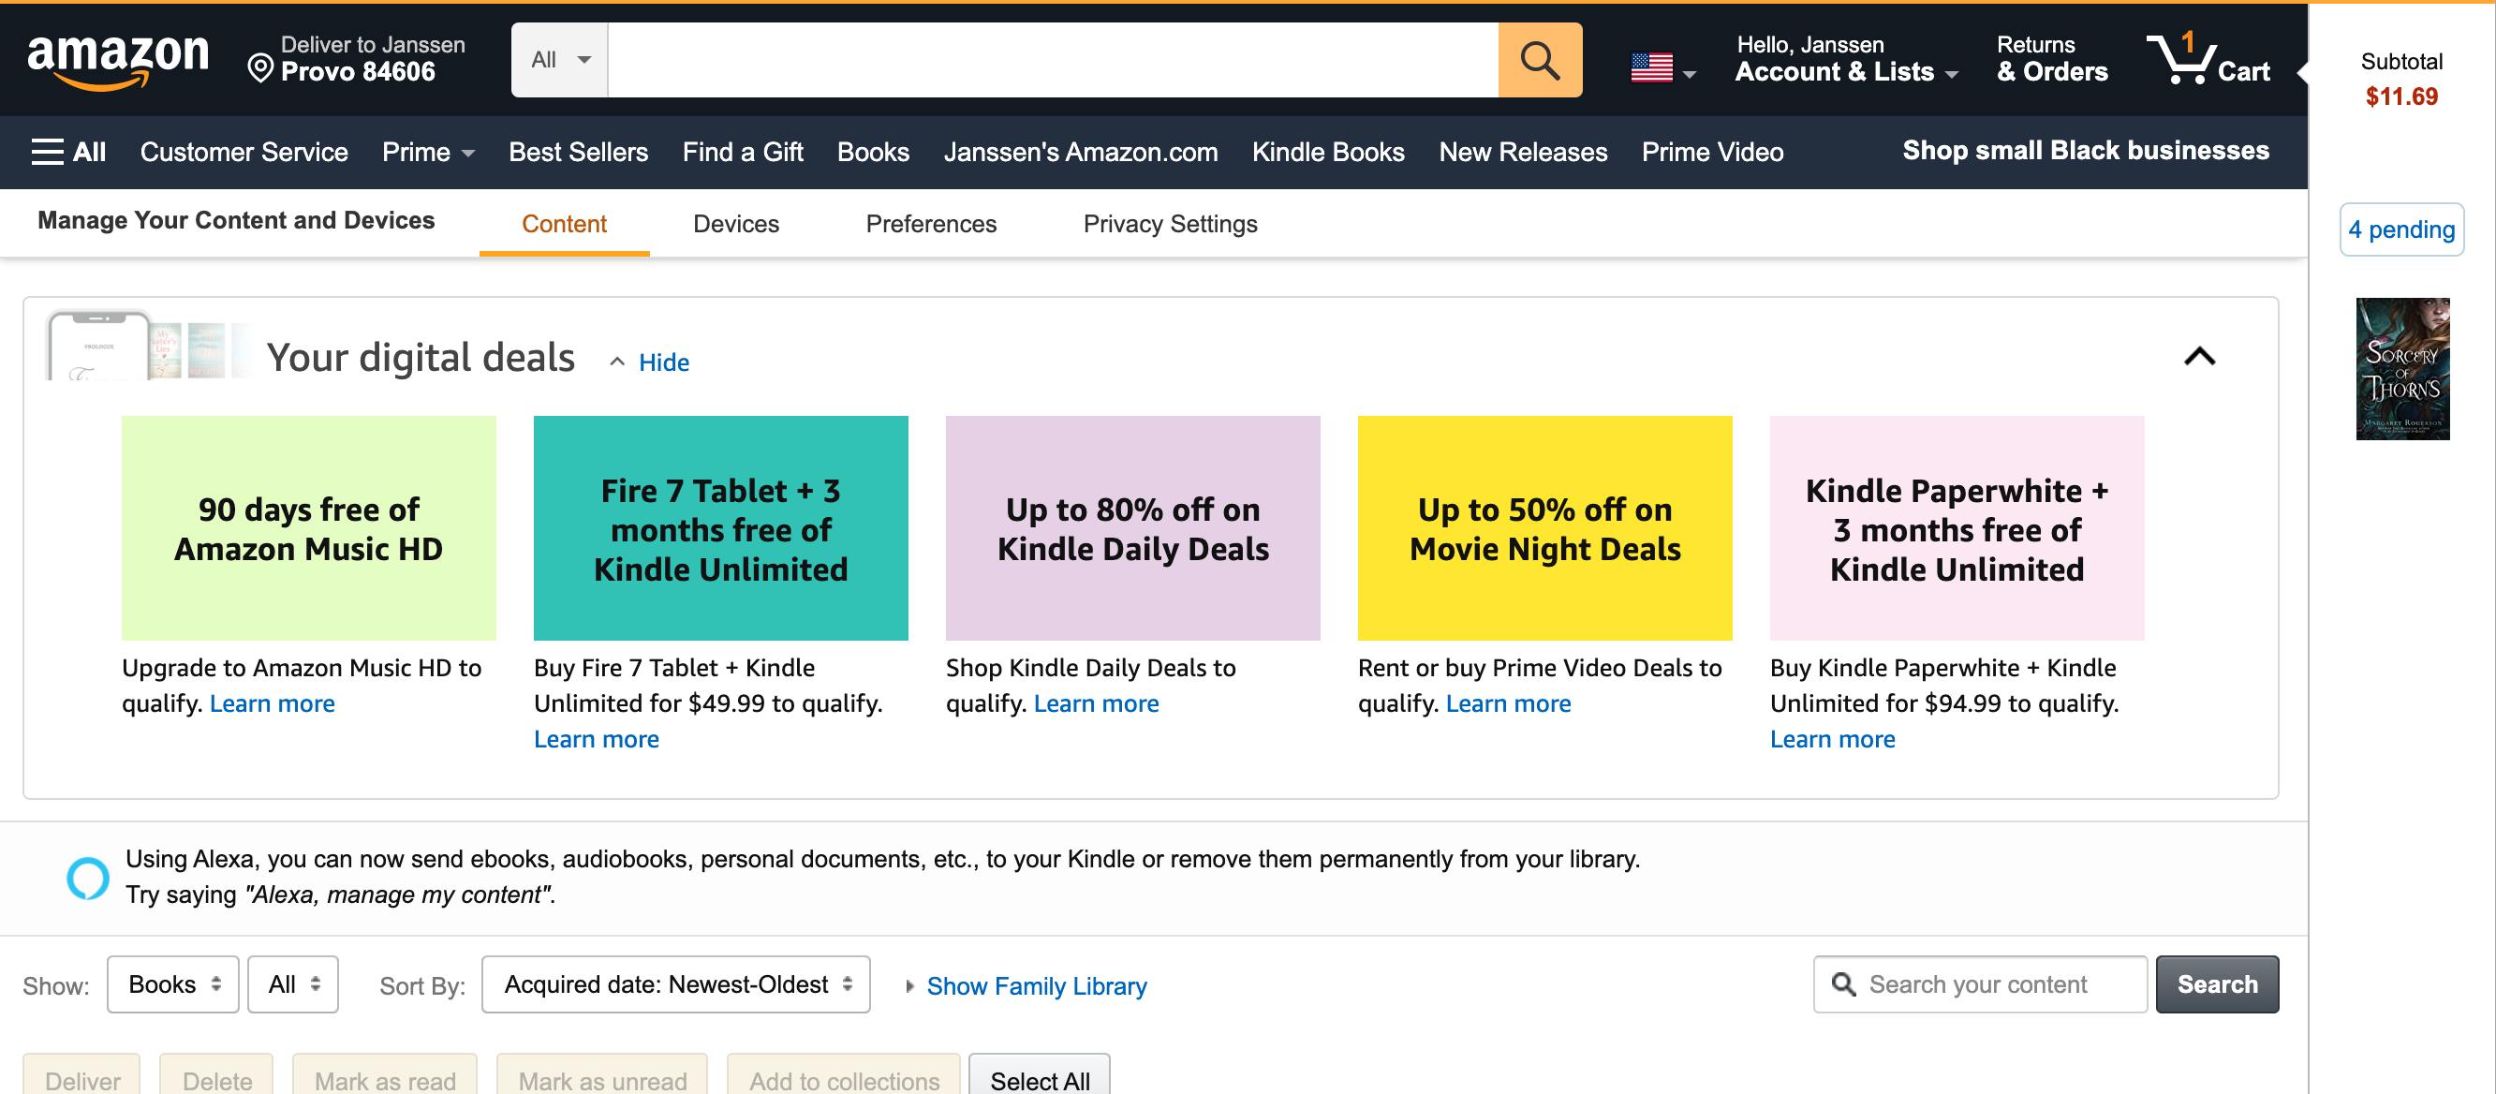Viewport: 2496px width, 1094px height.
Task: Open the Books show dropdown
Action: tap(170, 984)
